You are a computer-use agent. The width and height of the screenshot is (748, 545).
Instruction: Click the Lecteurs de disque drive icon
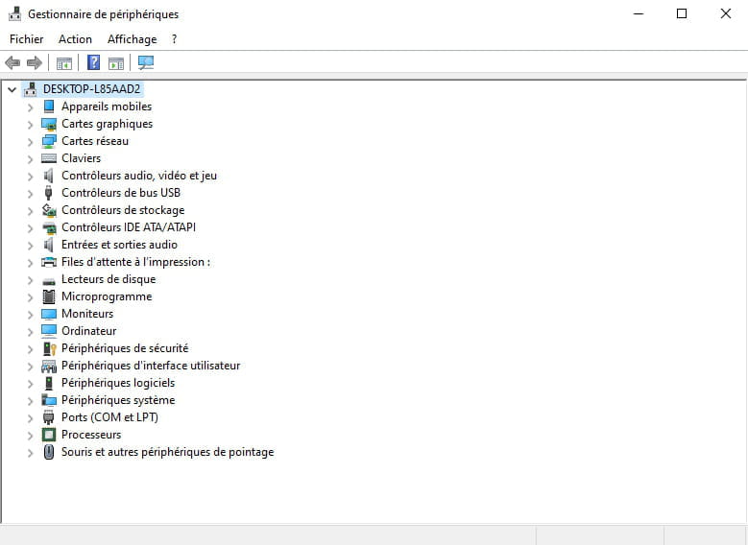pos(49,281)
